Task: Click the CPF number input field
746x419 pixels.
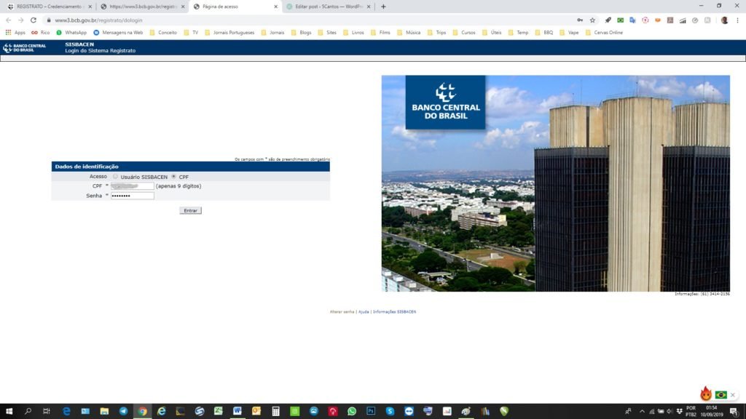Action: [133, 186]
